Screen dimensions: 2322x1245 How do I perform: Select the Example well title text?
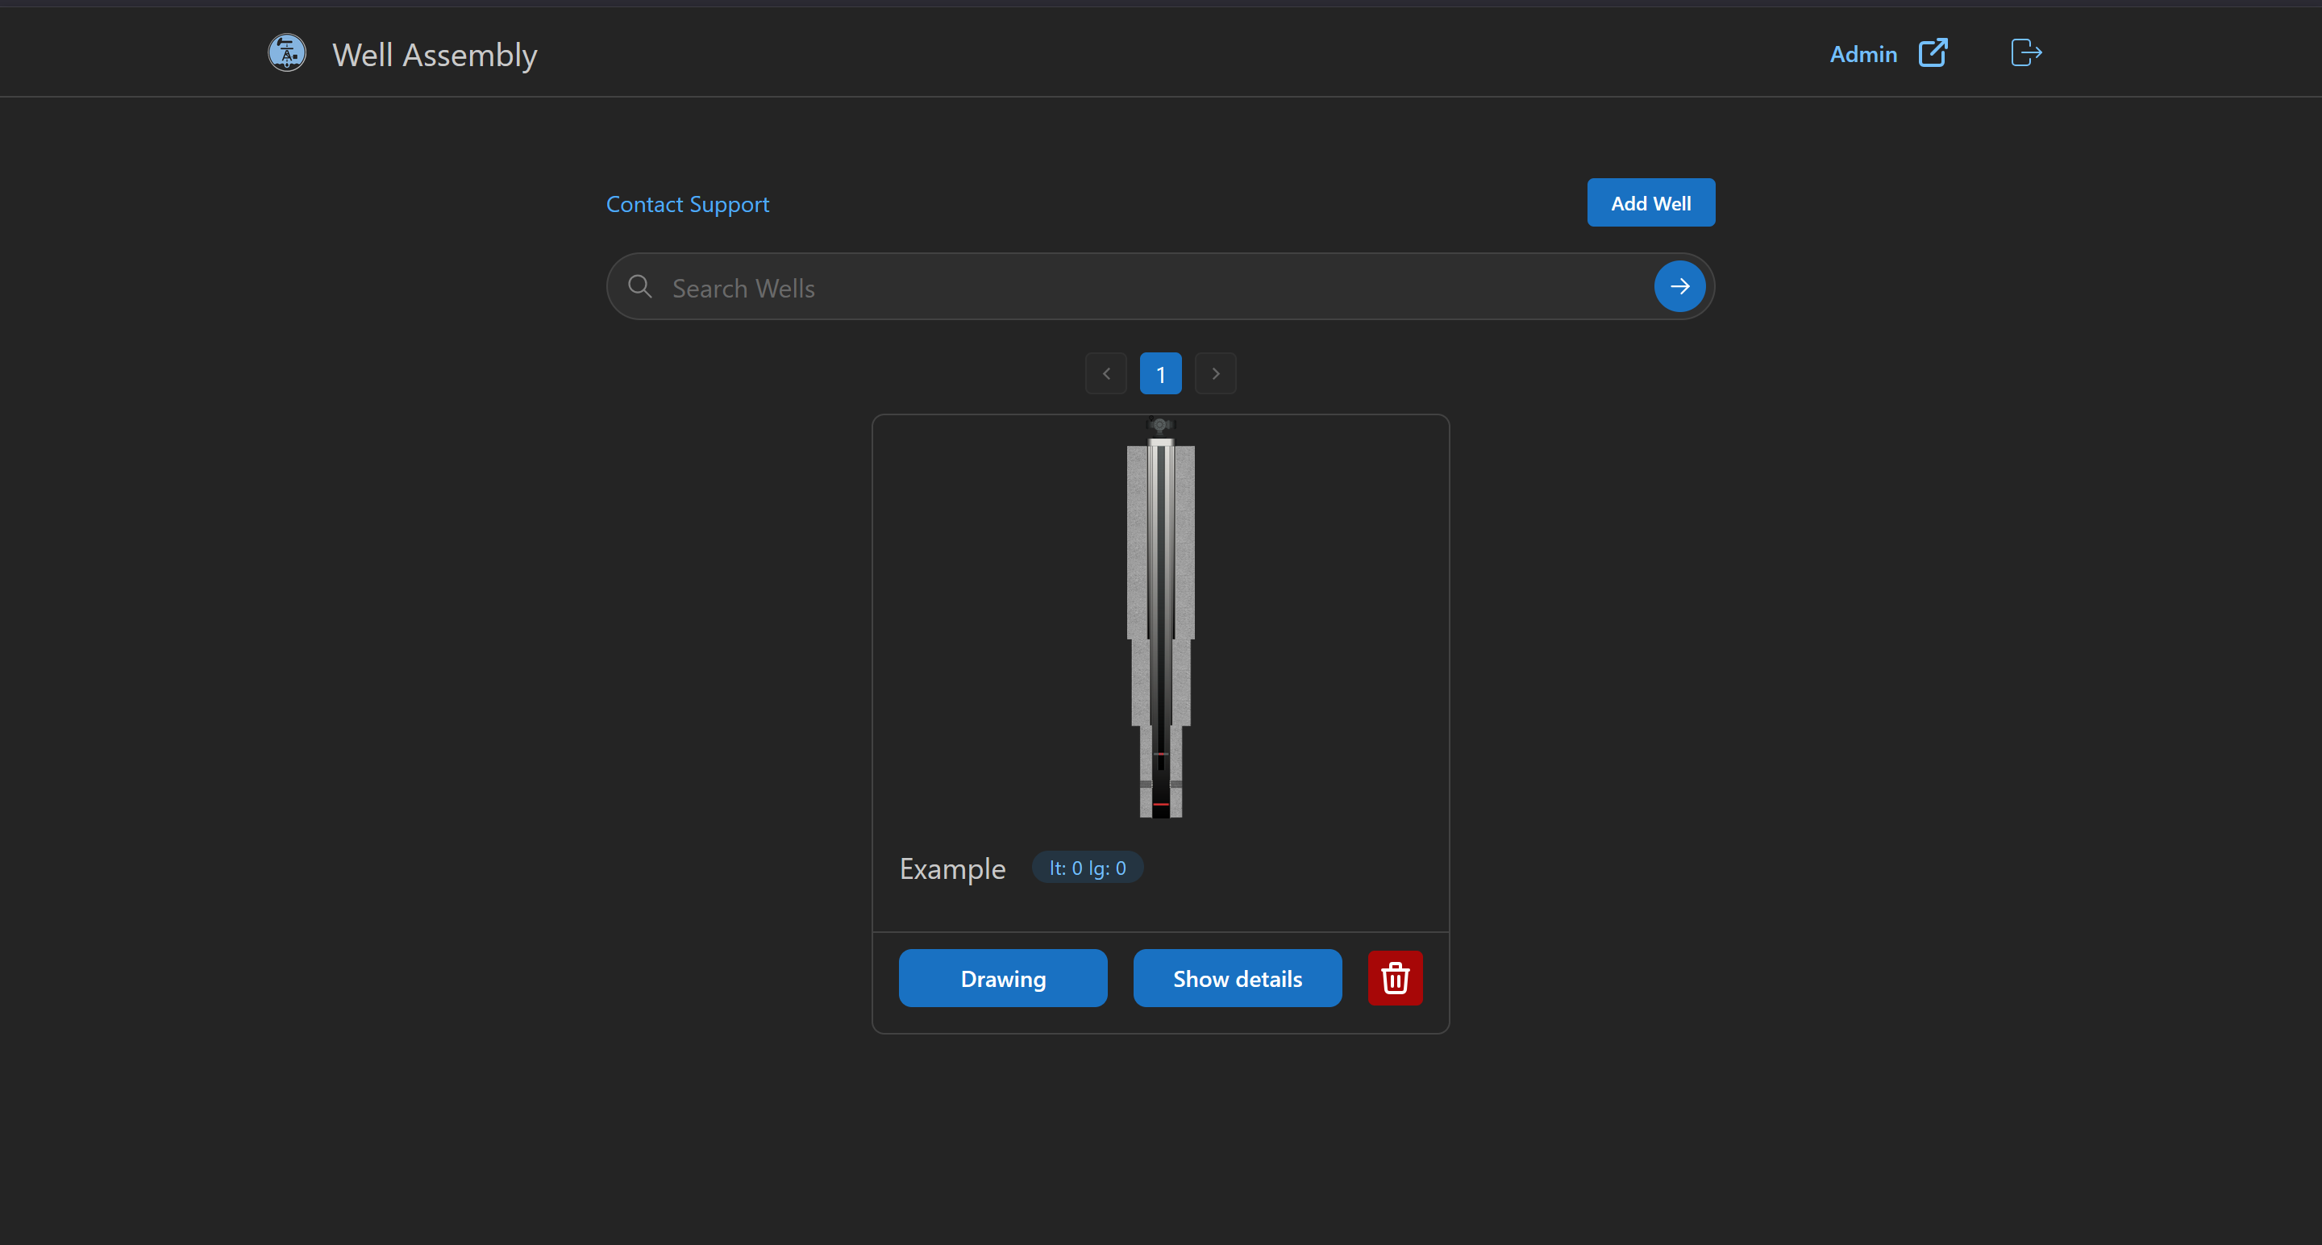(x=952, y=868)
